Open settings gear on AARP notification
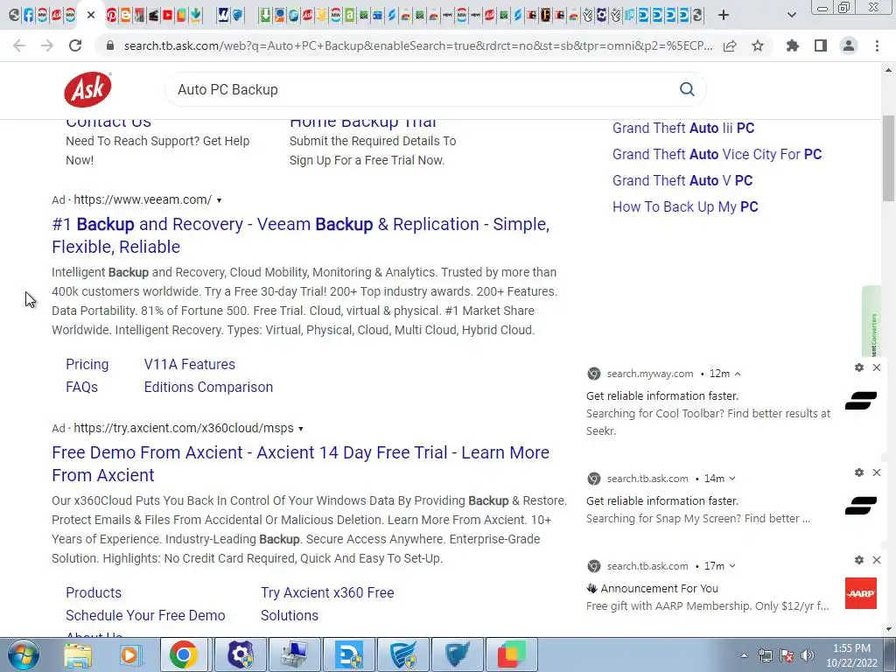Image resolution: width=896 pixels, height=672 pixels. pos(859,560)
